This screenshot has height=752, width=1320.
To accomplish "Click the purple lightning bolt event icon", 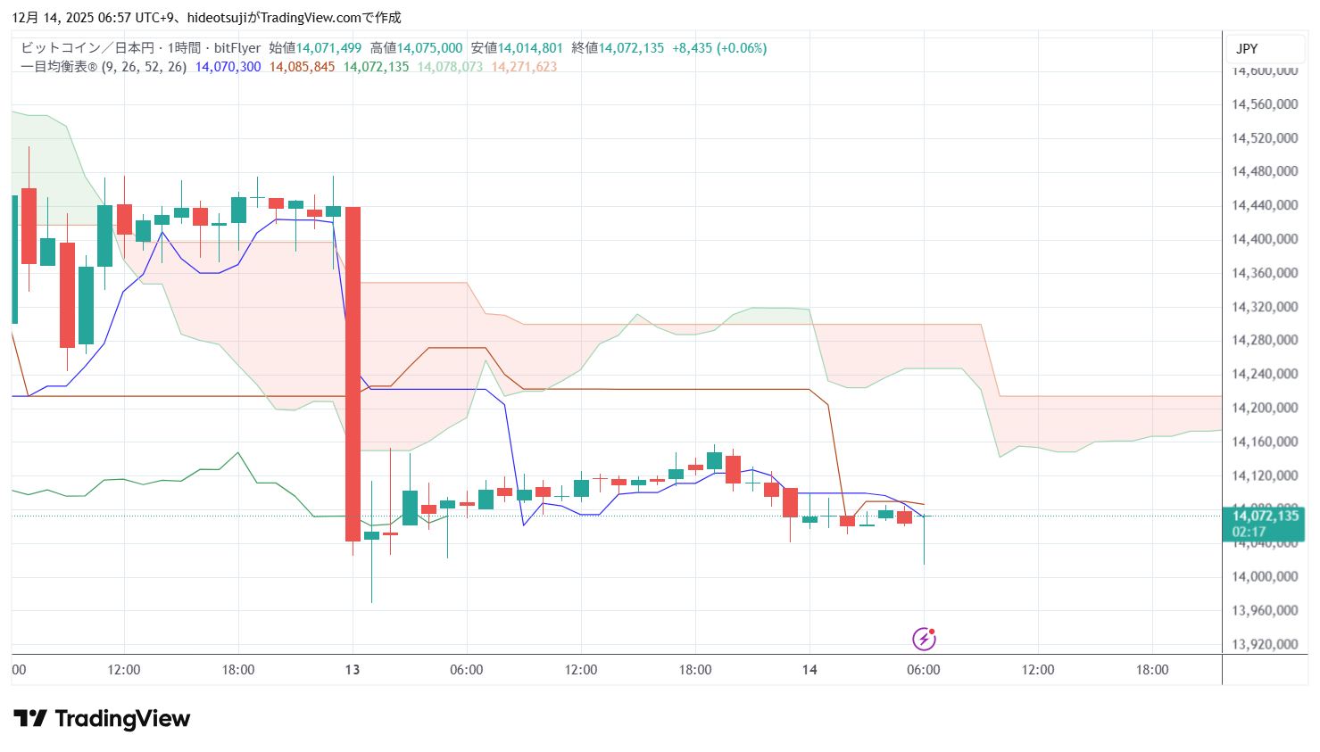I will (924, 638).
